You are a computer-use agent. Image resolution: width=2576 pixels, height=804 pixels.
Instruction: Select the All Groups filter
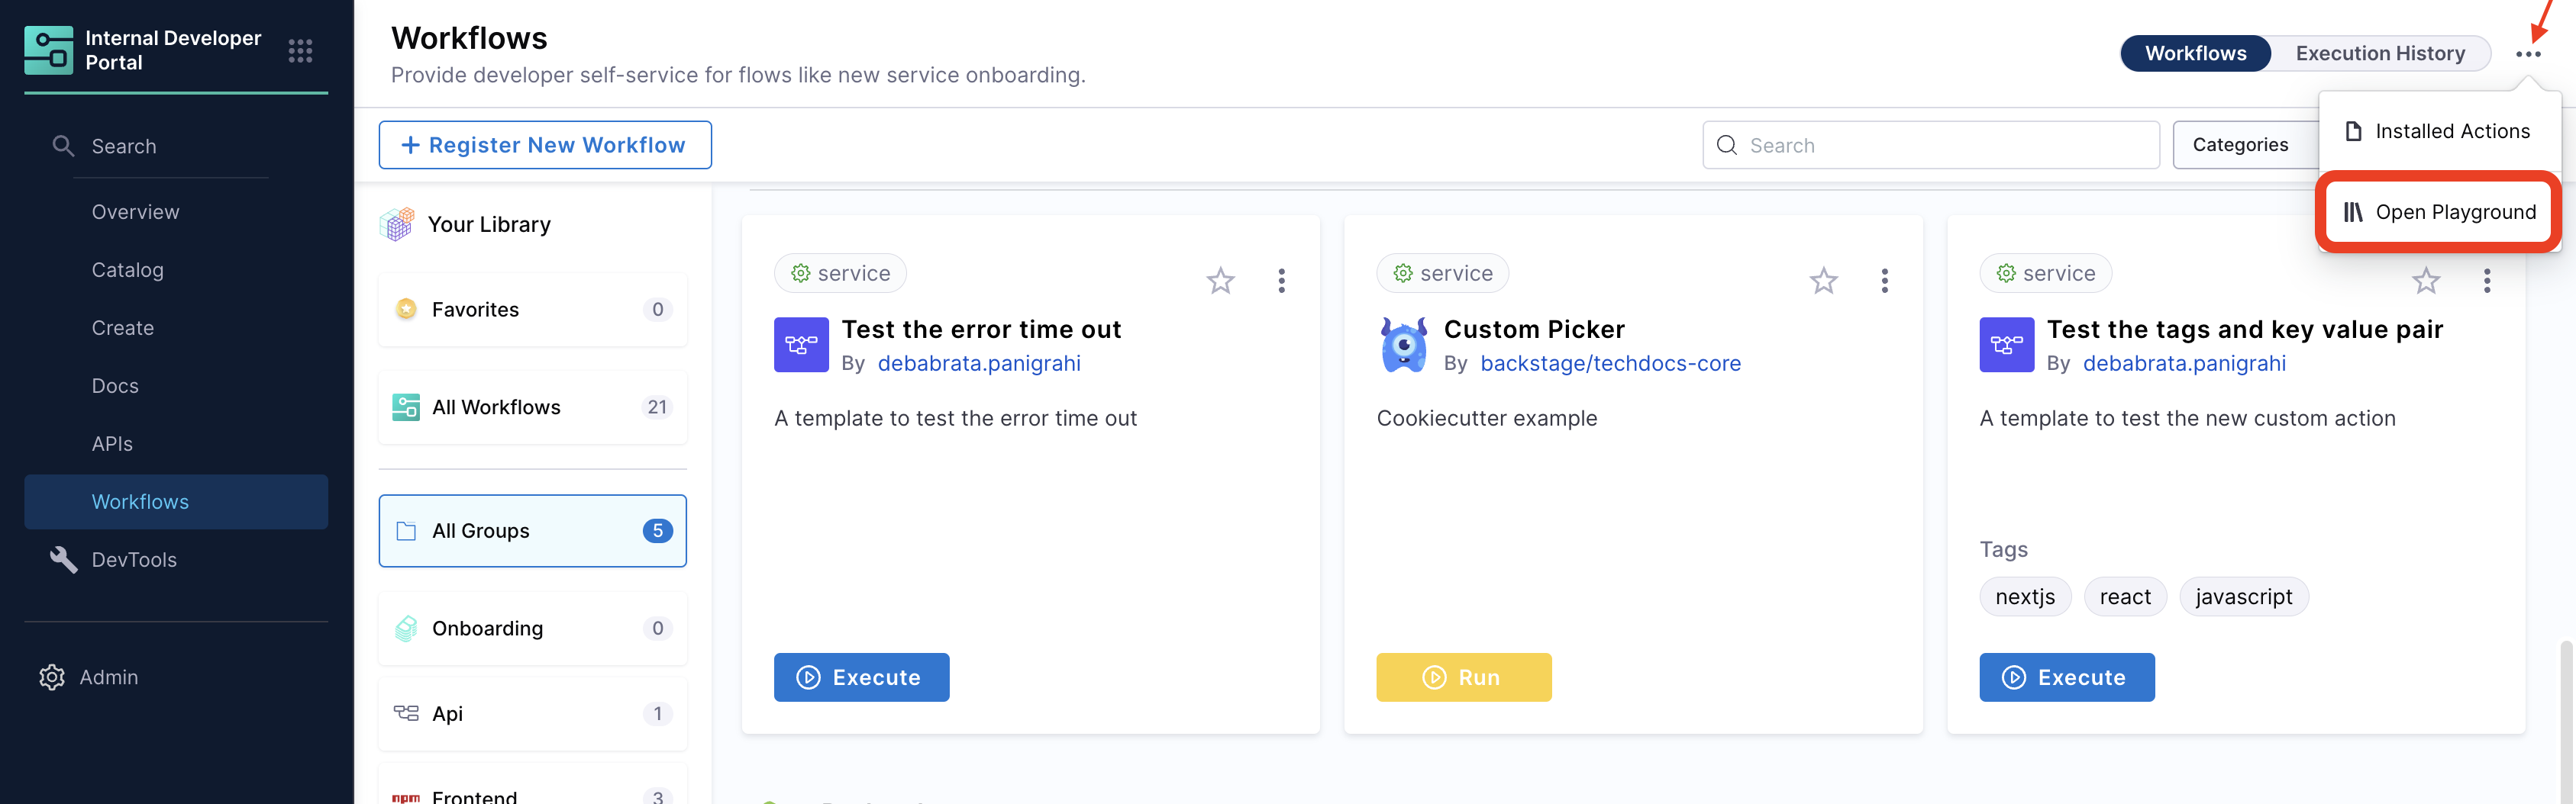pyautogui.click(x=532, y=530)
